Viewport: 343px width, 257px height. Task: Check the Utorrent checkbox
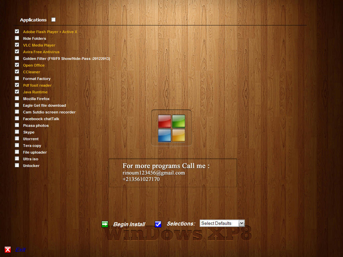point(17,139)
